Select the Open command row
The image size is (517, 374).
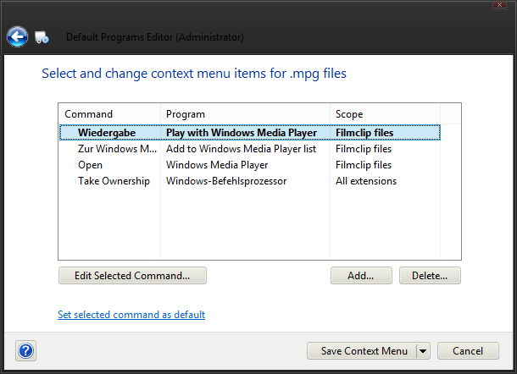[249, 165]
